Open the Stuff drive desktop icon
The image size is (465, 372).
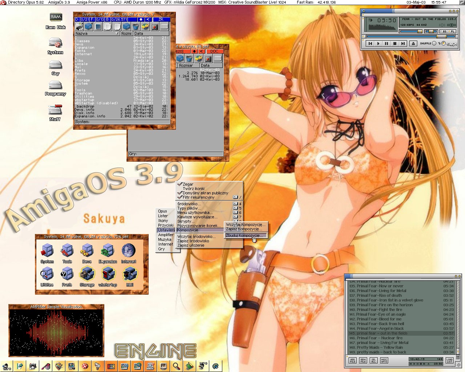55,112
